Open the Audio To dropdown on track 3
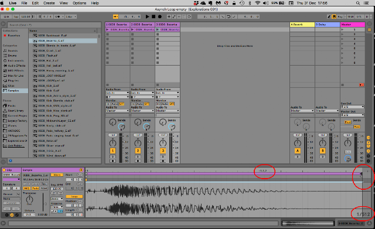Screen dimensions: 375x229 click(168, 111)
